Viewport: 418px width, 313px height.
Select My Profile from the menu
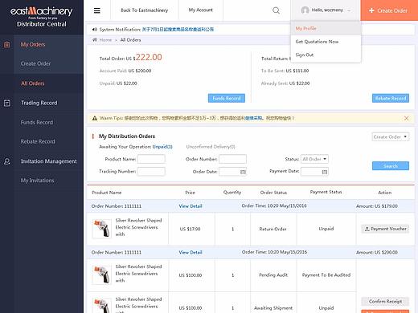tap(305, 28)
